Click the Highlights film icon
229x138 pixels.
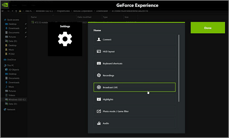(x=99, y=99)
